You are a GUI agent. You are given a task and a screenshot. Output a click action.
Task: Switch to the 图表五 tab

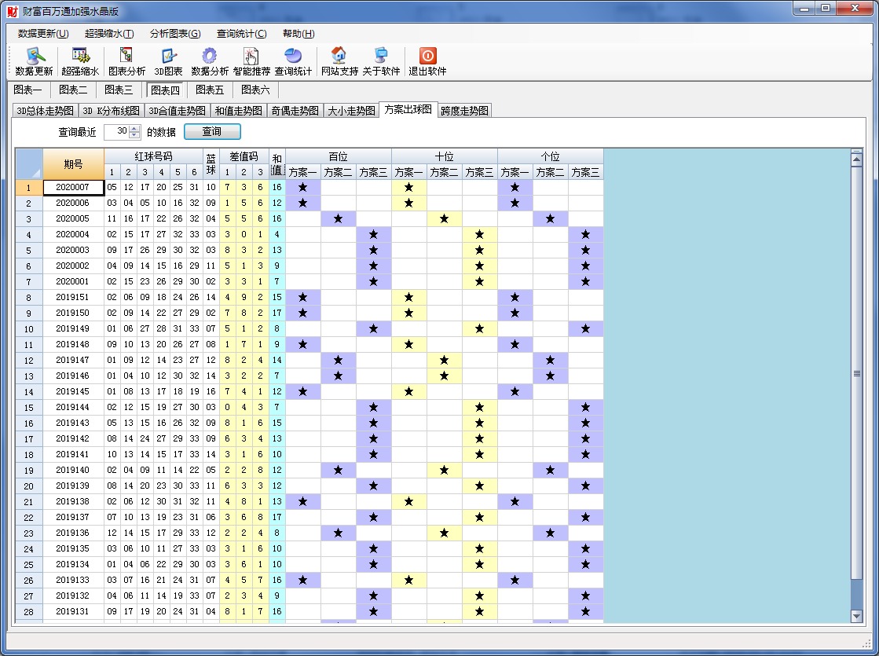coord(210,90)
